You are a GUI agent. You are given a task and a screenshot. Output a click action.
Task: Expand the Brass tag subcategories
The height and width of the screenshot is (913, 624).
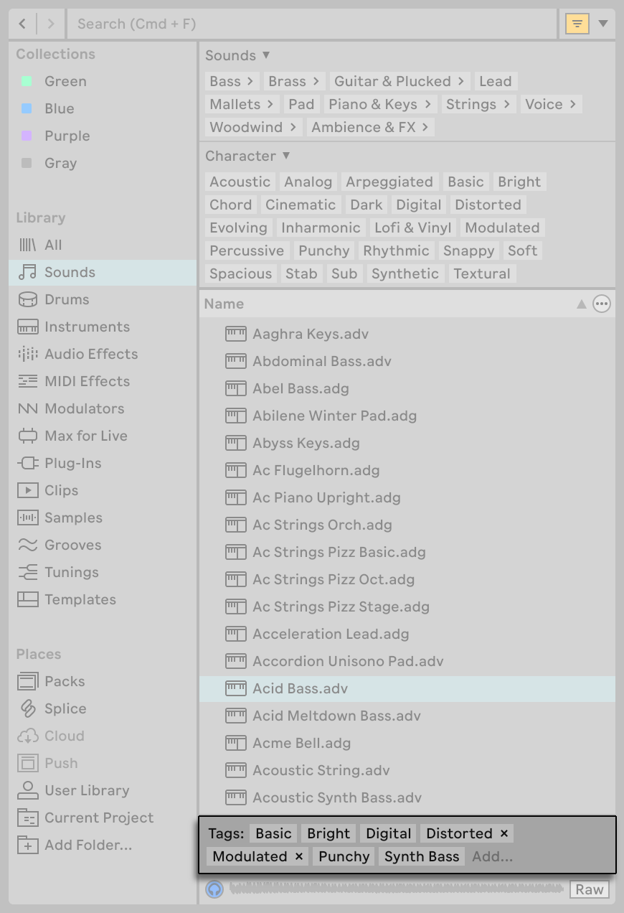[x=316, y=81]
